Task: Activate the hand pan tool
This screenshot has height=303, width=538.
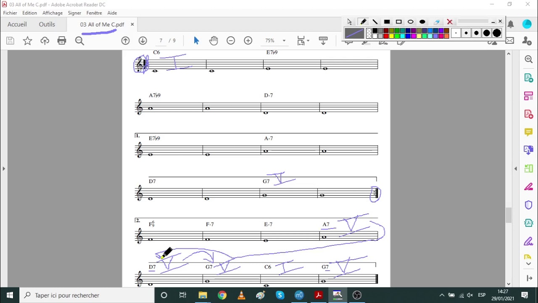Action: coord(214,40)
